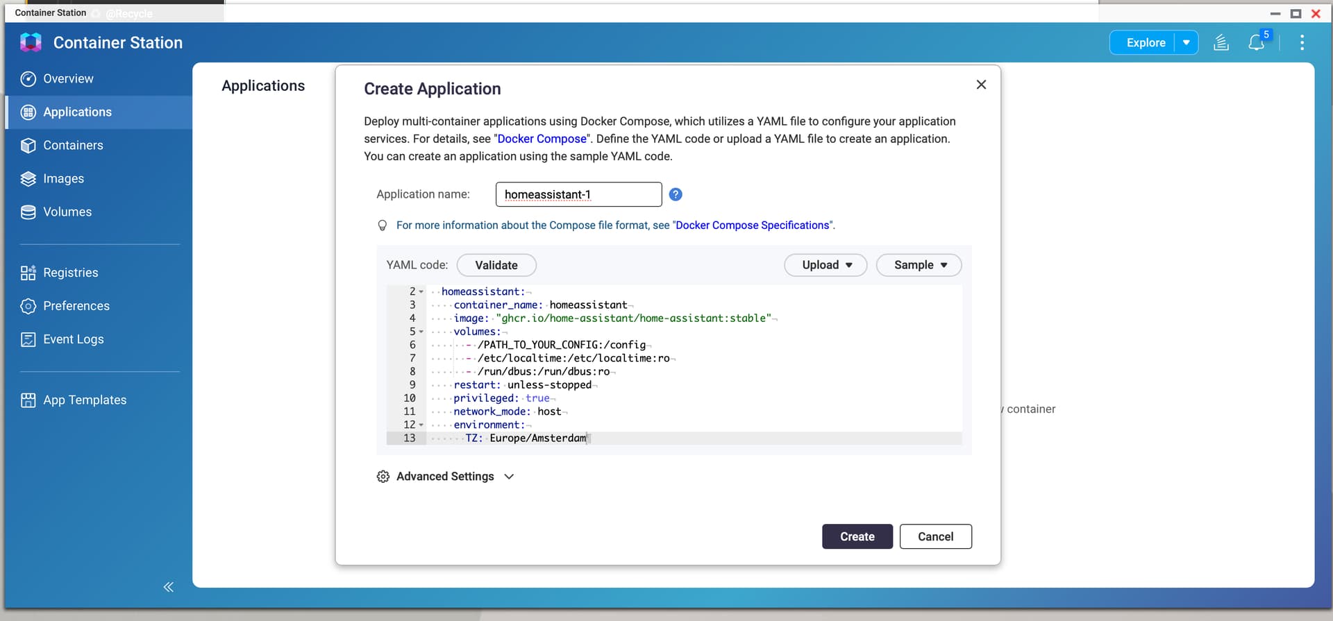Click the Containers cube icon
This screenshot has height=621, width=1333.
(28, 146)
